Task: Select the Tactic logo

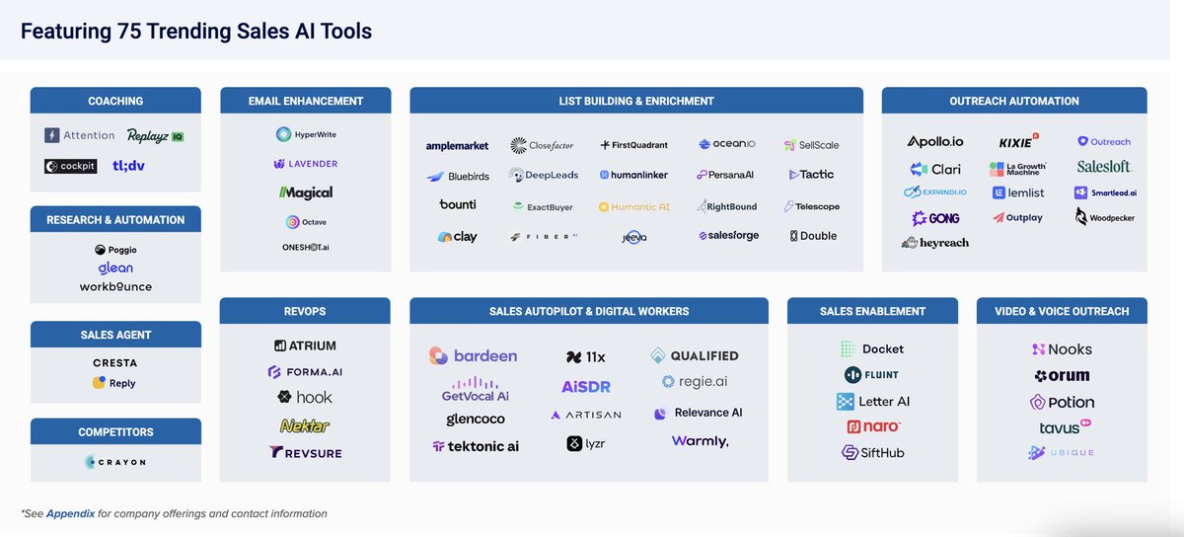Action: [811, 175]
